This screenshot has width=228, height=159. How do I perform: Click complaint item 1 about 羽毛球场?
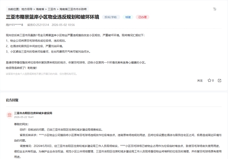point(36,41)
